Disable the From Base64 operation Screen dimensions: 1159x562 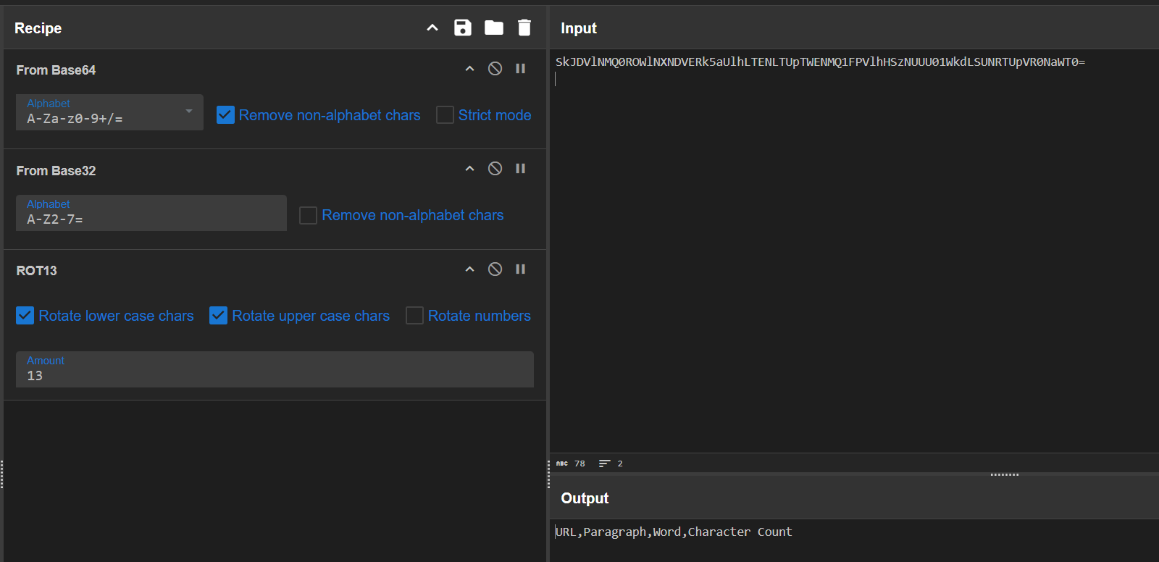point(495,69)
